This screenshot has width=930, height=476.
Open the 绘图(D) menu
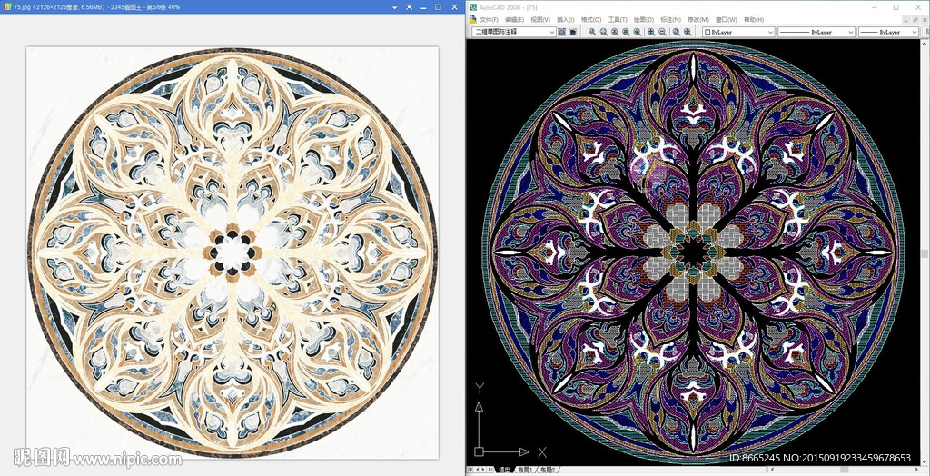[644, 20]
